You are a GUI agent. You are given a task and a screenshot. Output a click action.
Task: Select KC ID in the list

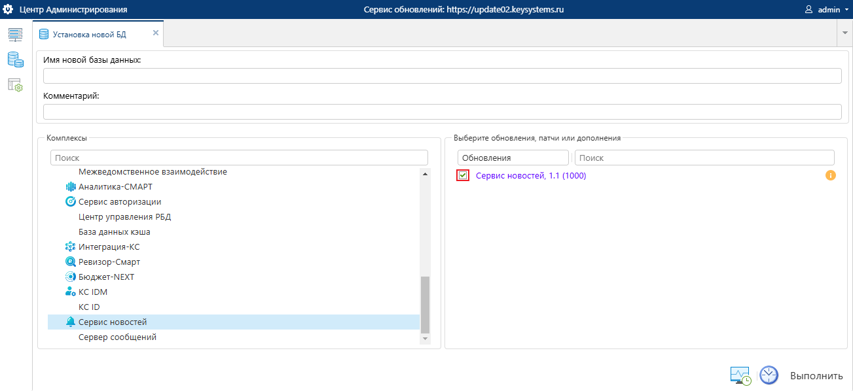[x=89, y=307]
